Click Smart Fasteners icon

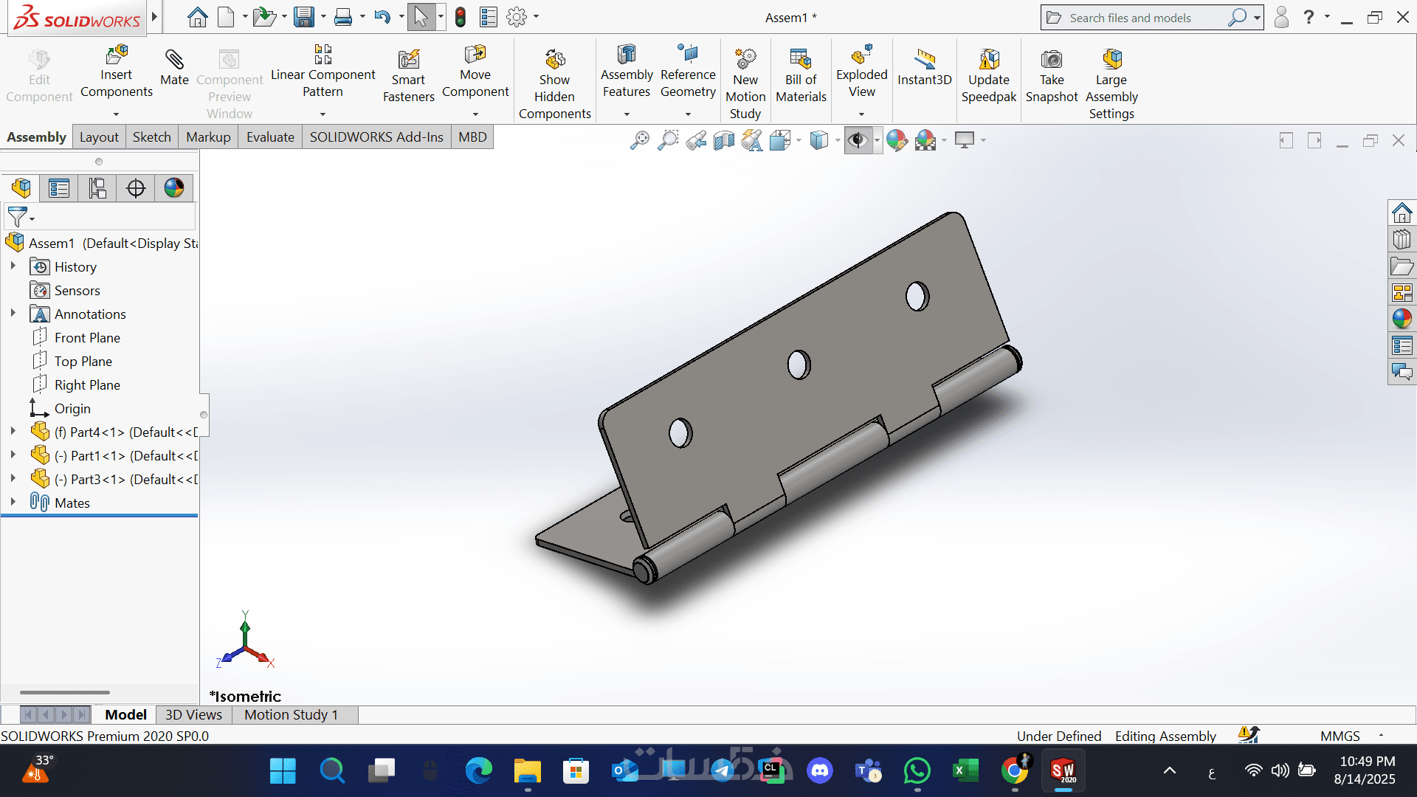coord(408,60)
